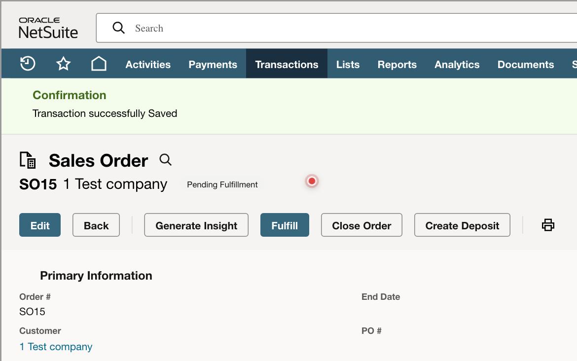Open the Activities menu
Screen dimensions: 577x361
coord(148,65)
